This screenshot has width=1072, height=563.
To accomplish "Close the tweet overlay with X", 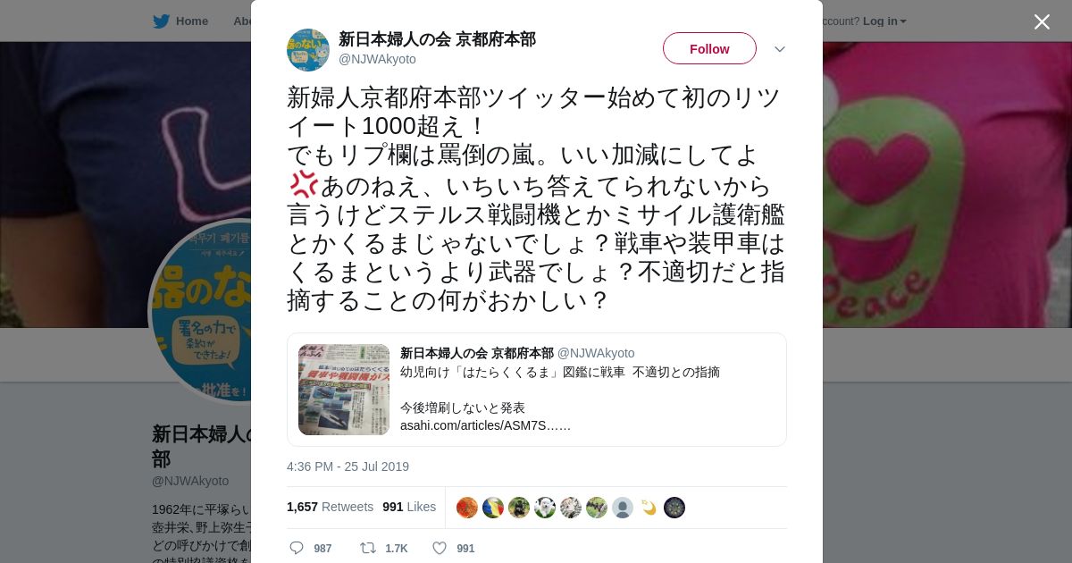I will pyautogui.click(x=1042, y=21).
